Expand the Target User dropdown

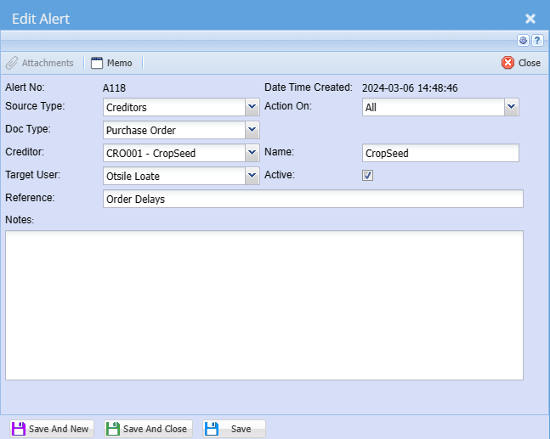(x=252, y=176)
